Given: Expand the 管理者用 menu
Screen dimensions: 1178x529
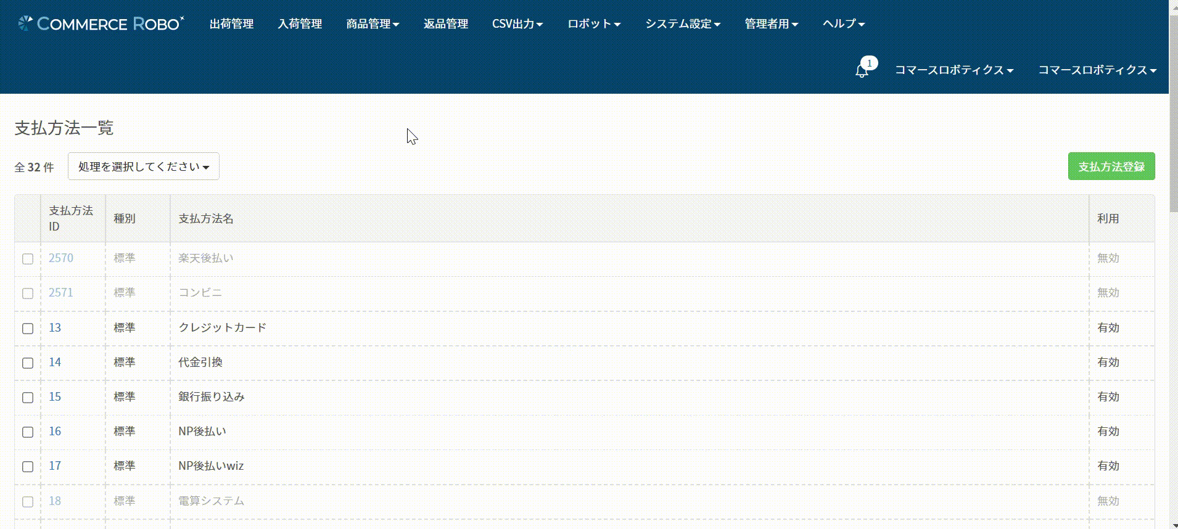Looking at the screenshot, I should (772, 23).
